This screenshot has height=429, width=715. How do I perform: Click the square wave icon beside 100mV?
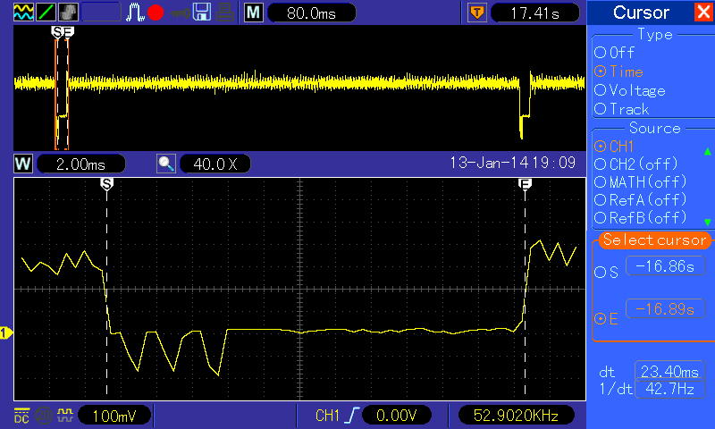tap(65, 416)
